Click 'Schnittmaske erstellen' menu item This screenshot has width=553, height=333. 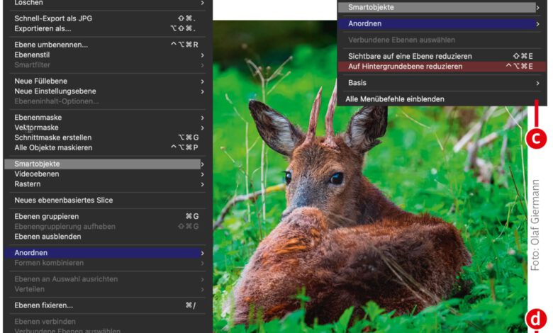[x=53, y=137]
